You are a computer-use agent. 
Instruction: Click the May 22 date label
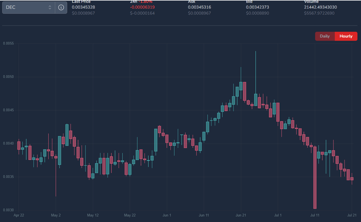click(x=130, y=215)
